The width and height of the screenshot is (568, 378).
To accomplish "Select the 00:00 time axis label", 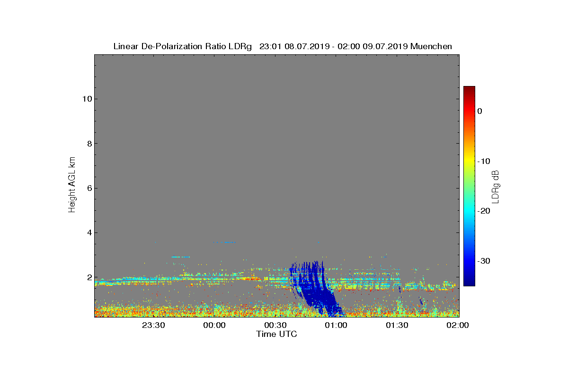I will 214,325.
